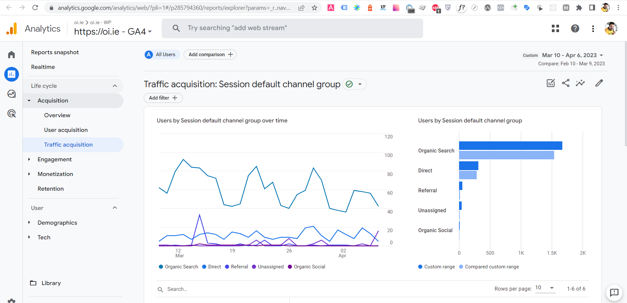Open the Analytics help menu

click(x=575, y=28)
